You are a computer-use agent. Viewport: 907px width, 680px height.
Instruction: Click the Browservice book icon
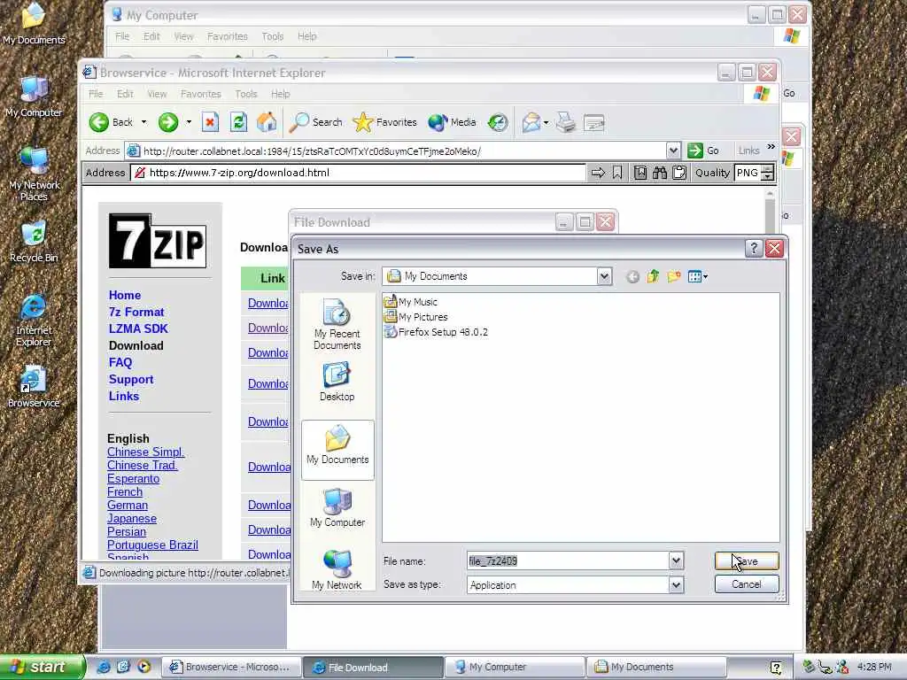(x=640, y=173)
